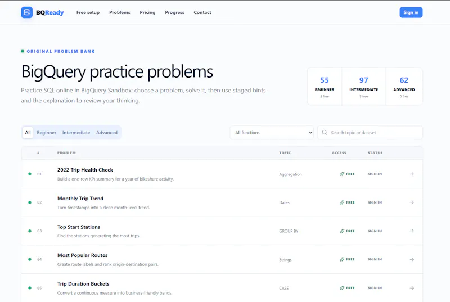The height and width of the screenshot is (302, 450).
Task: Click FREE badge on Monthly Trip Trend
Action: (x=347, y=202)
